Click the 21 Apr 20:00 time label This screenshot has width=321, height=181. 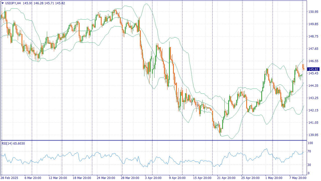226,178
